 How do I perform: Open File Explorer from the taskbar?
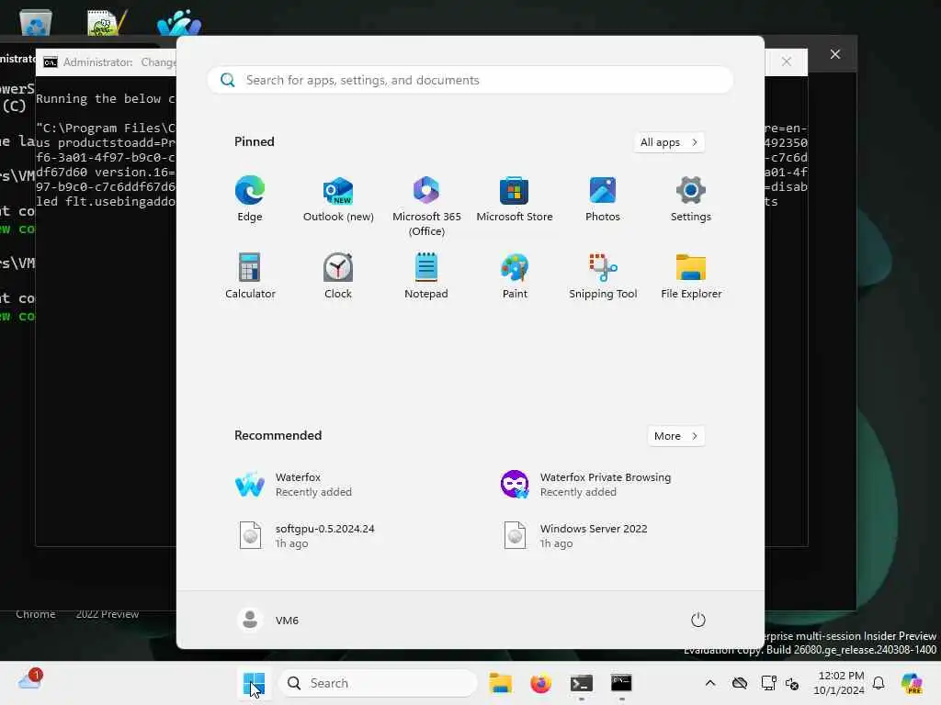click(x=500, y=683)
